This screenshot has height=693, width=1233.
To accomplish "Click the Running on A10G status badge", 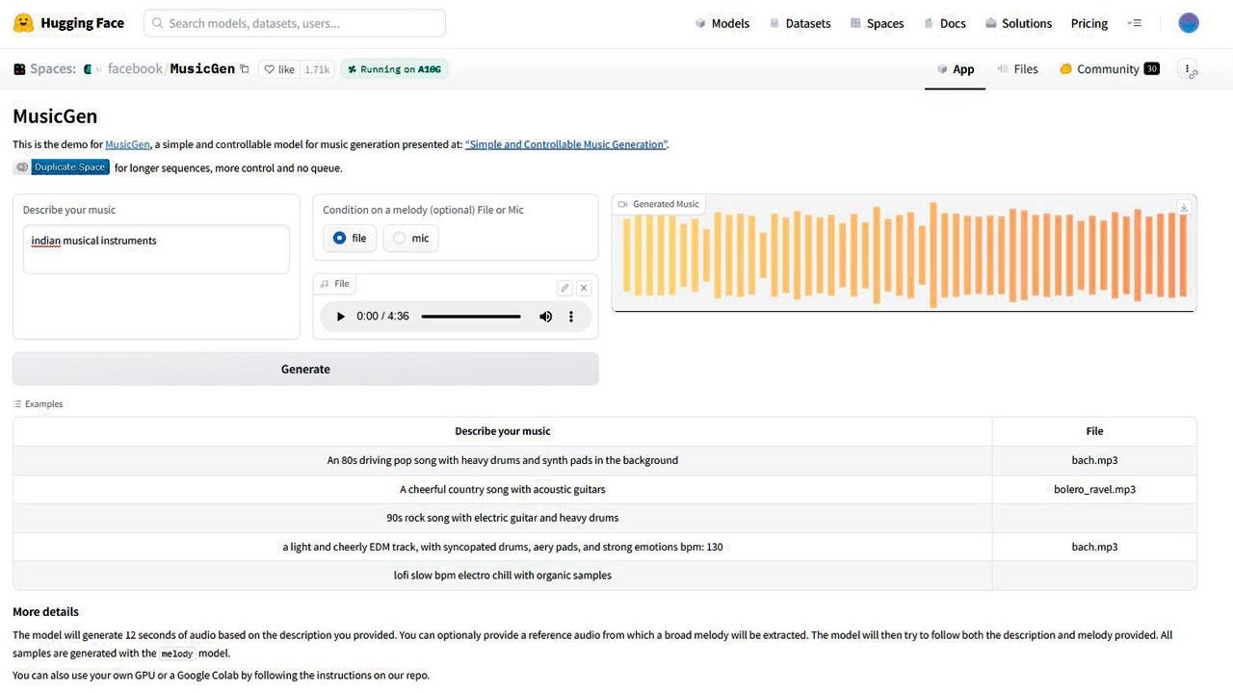I will tap(395, 69).
